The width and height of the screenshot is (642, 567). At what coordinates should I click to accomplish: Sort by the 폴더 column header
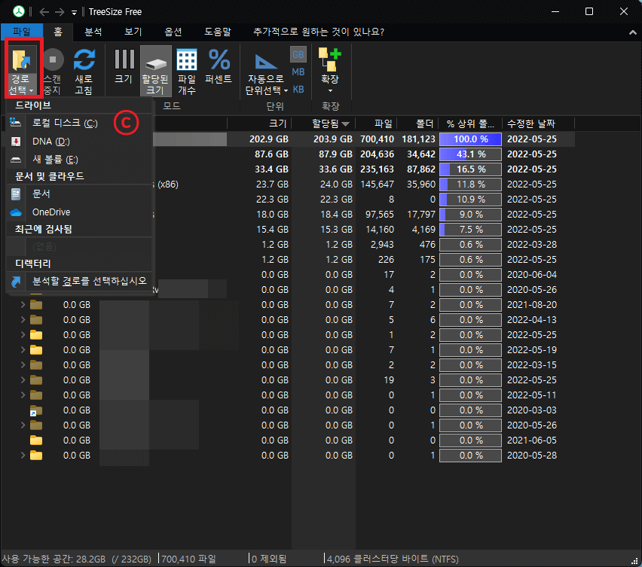click(417, 123)
